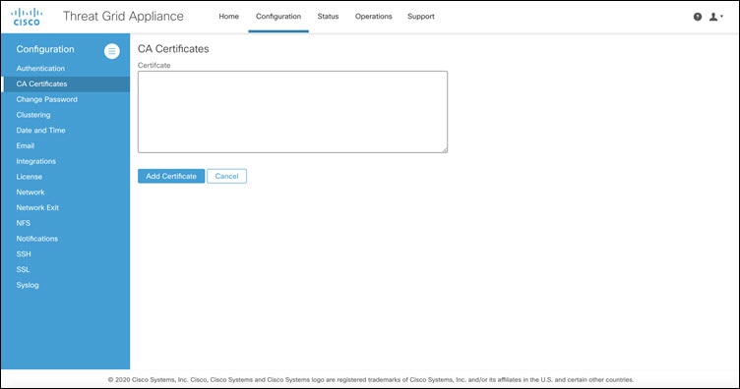Click the Certificate text area resize handle
The image size is (740, 389).
tap(444, 149)
